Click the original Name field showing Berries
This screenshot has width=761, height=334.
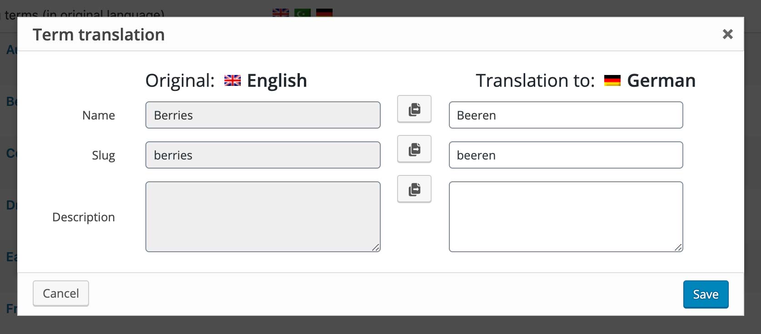click(263, 115)
